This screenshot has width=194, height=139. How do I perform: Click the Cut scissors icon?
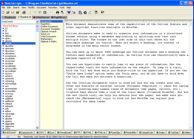pos(30,12)
